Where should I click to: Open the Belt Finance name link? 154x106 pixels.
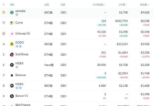[23, 105]
